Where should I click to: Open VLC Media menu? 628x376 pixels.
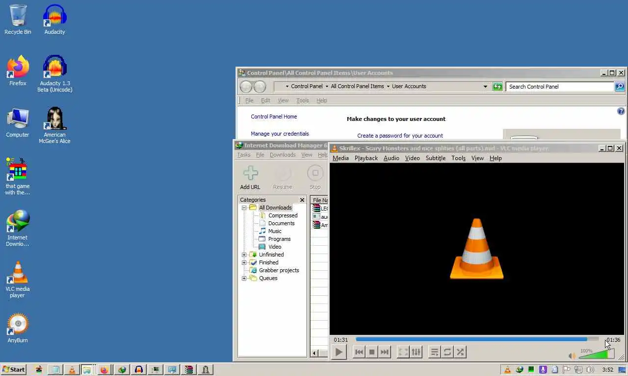point(340,158)
